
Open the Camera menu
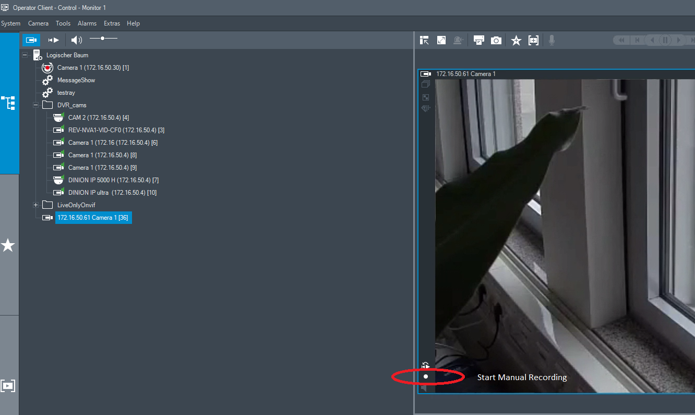coord(38,23)
